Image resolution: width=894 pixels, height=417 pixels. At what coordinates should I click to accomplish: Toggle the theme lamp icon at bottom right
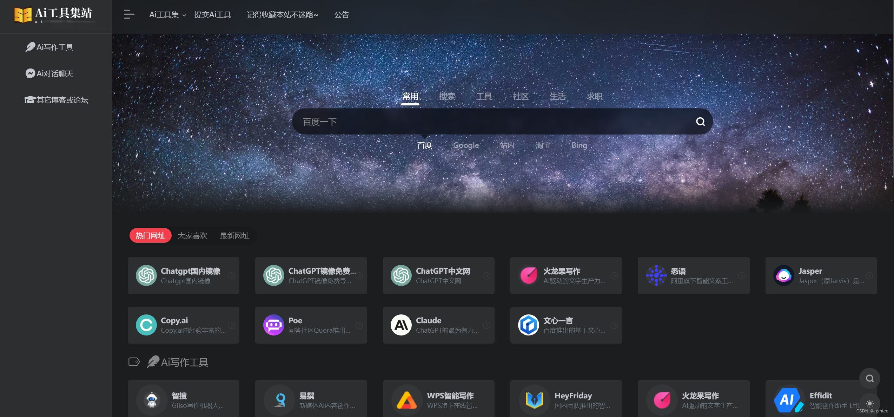(869, 404)
